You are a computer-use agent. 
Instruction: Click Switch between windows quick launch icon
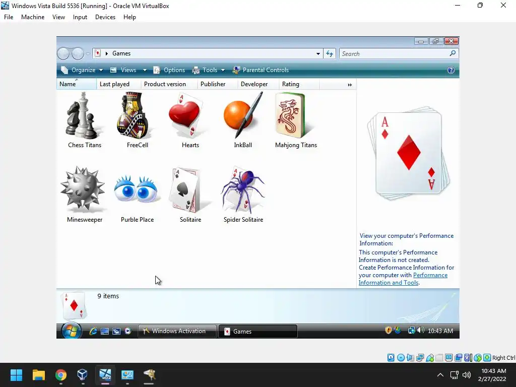point(116,331)
